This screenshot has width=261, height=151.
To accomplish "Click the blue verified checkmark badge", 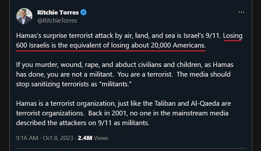I will click(83, 13).
